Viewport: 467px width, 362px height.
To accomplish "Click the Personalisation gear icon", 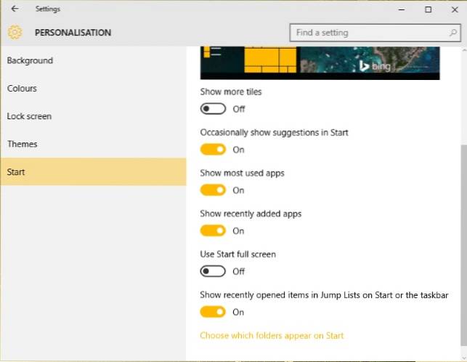I will (x=15, y=32).
